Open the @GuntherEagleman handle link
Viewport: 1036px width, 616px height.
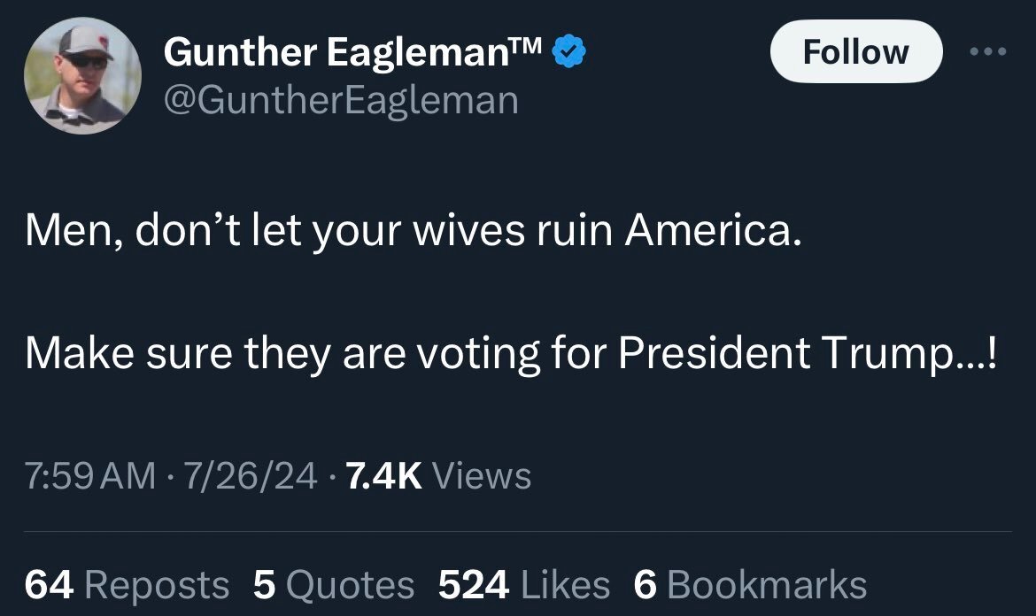coord(341,99)
